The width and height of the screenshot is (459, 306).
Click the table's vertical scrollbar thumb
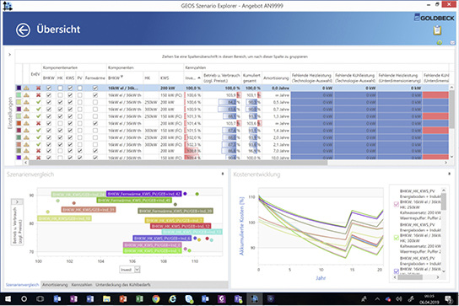click(451, 110)
